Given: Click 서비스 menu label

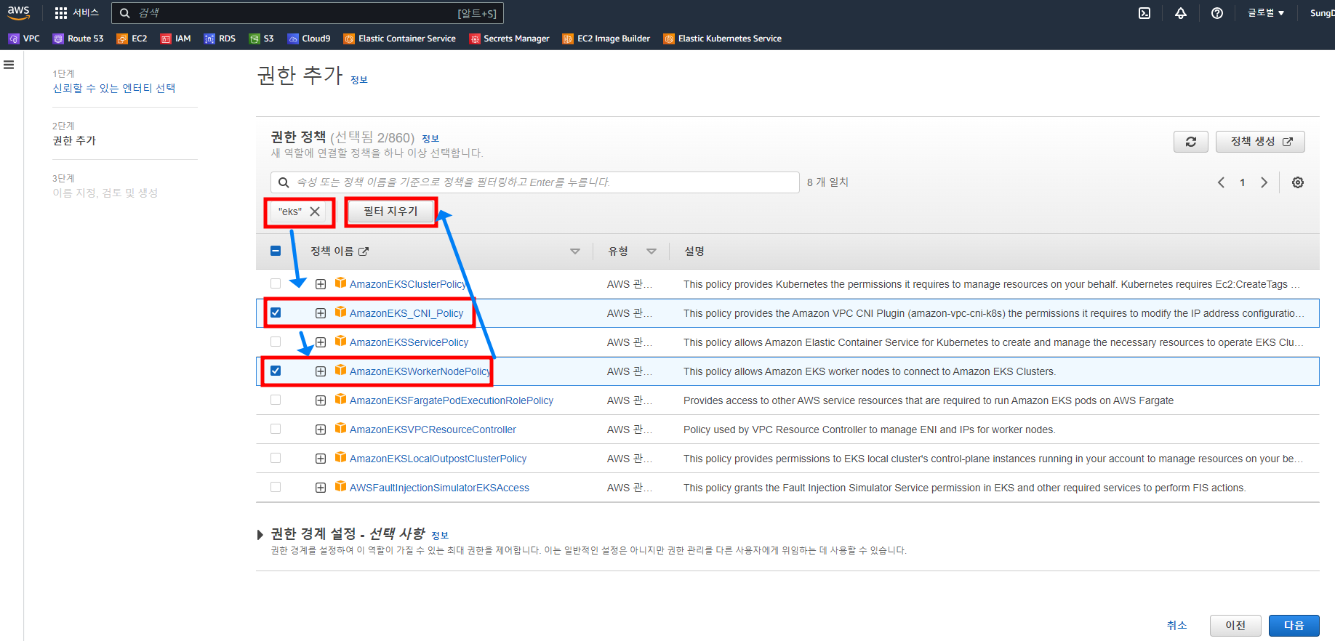Looking at the screenshot, I should coord(86,13).
